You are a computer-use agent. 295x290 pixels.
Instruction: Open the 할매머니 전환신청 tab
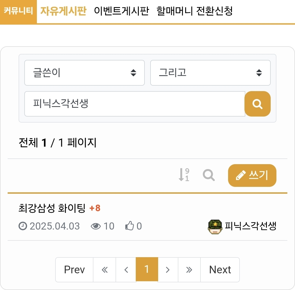pos(194,11)
